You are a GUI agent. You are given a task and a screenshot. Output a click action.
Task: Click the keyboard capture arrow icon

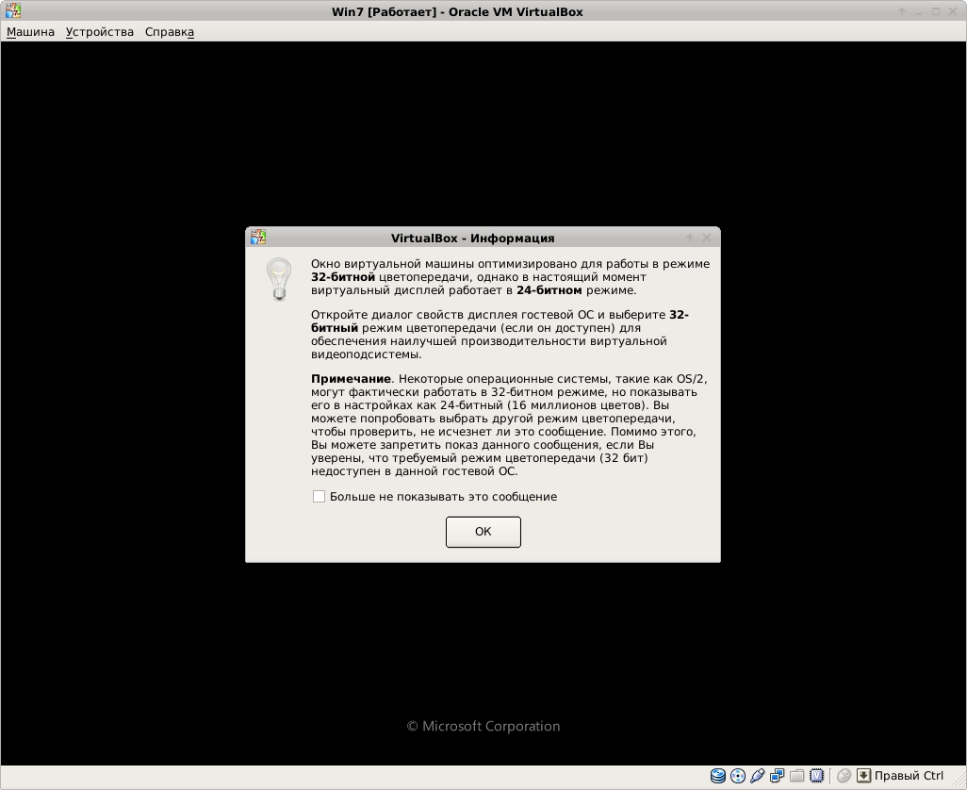(863, 776)
